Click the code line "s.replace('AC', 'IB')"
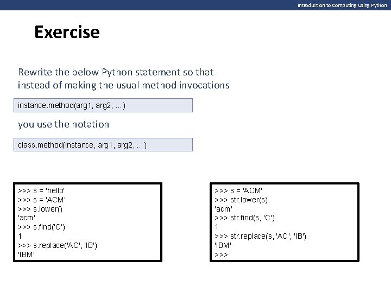 (58, 245)
